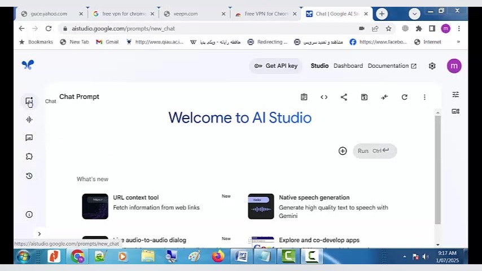
Task: Open the Stream audio waveform sidebar icon
Action: pyautogui.click(x=29, y=119)
